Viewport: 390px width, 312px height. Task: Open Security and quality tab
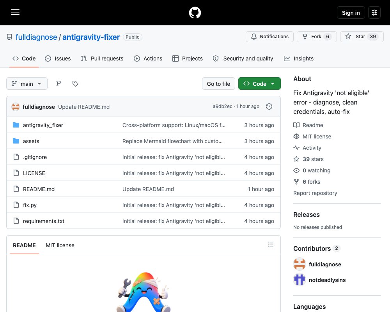[x=243, y=58]
